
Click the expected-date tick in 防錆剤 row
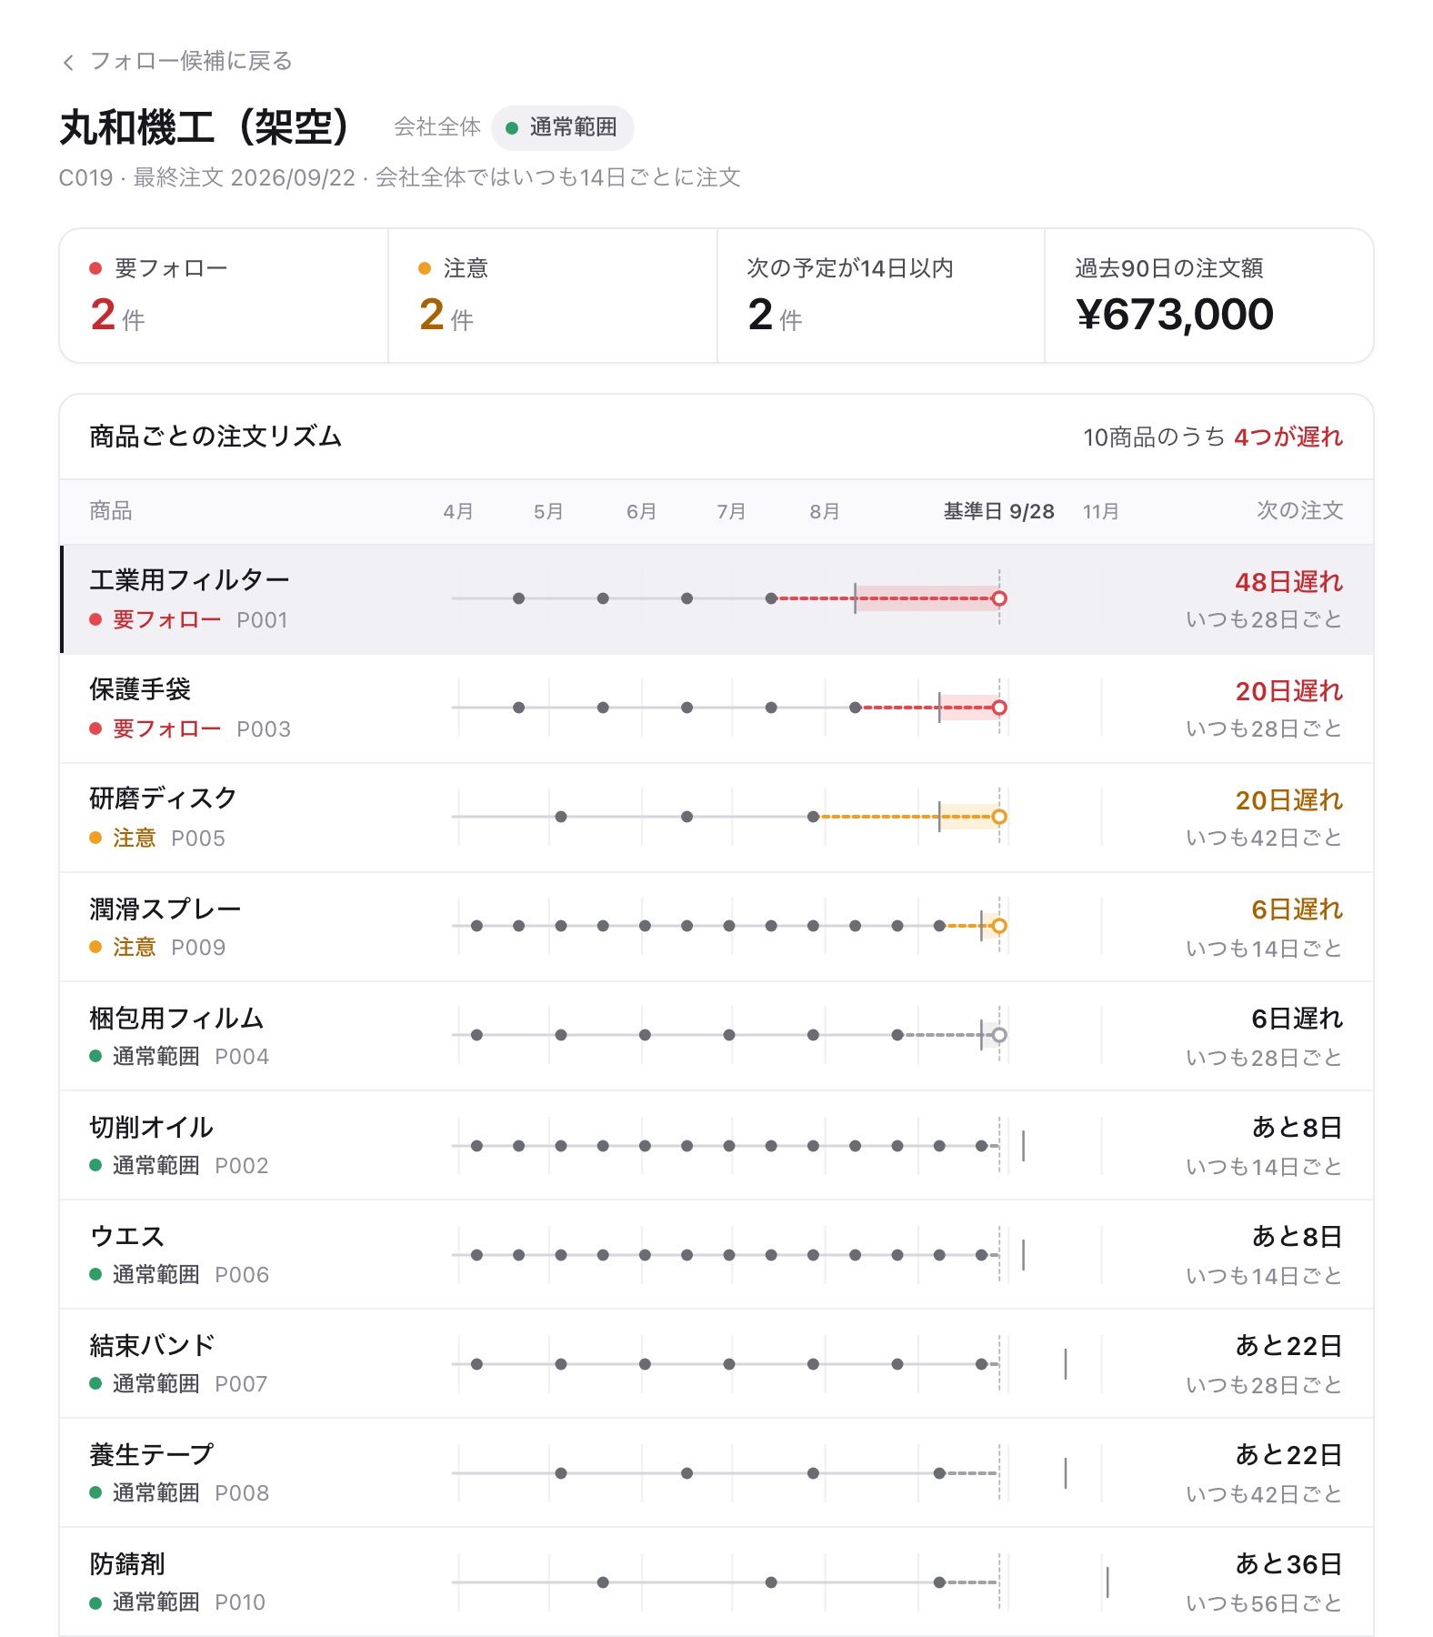coord(1107,1582)
